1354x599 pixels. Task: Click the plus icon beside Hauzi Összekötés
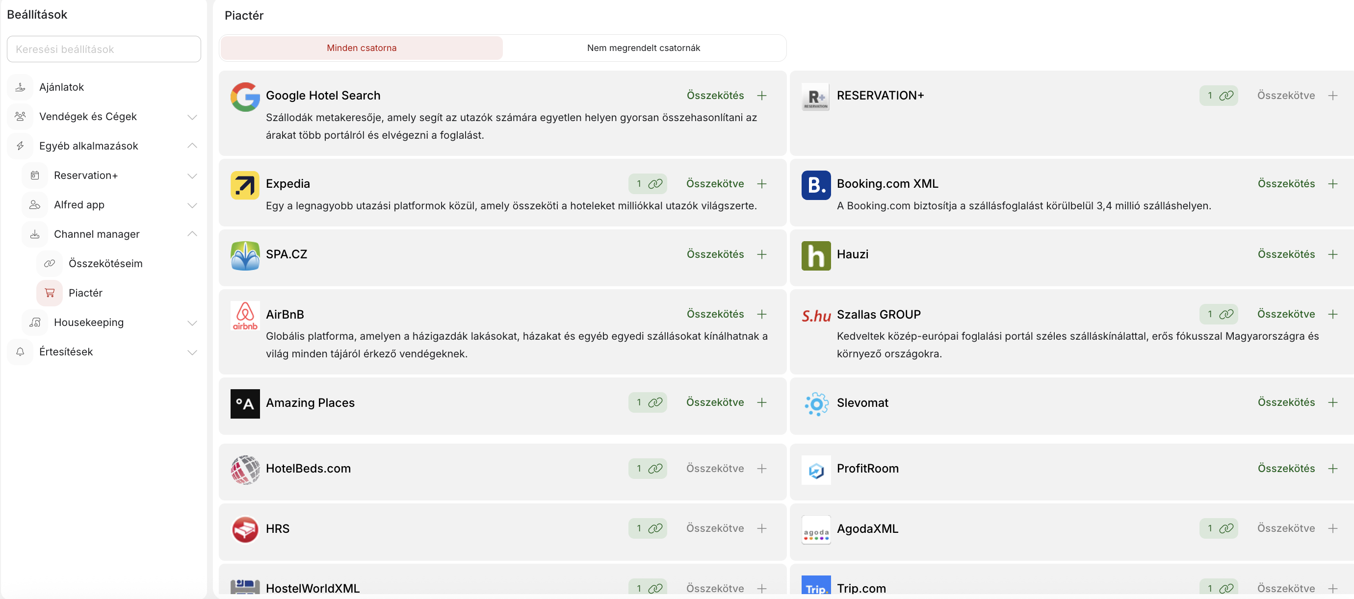[1332, 254]
